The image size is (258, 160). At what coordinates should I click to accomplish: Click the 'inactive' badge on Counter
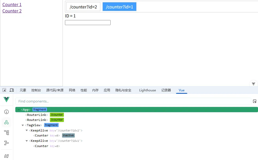[x=68, y=135]
